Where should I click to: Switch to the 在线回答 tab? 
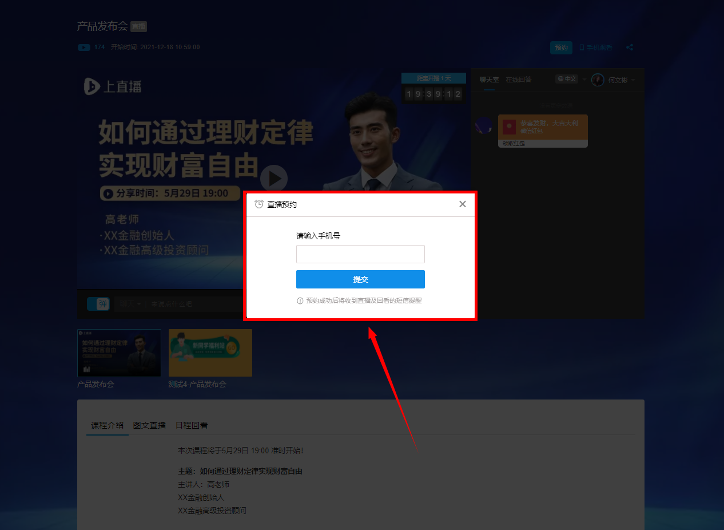pos(519,80)
